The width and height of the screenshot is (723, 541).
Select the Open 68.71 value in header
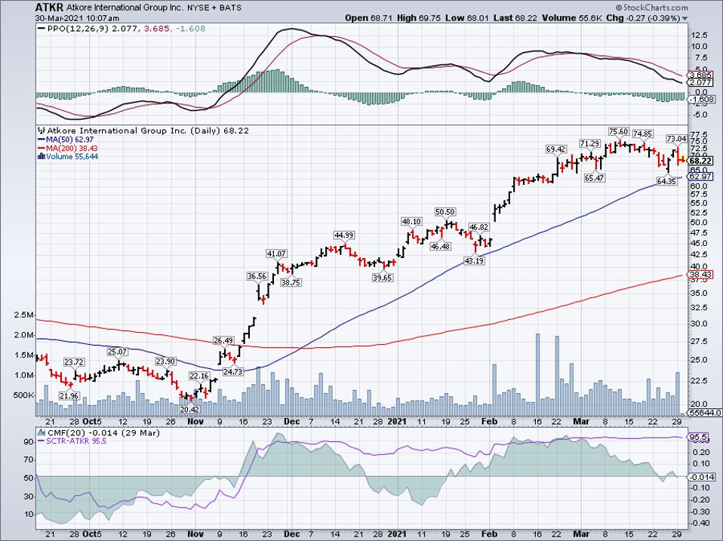pyautogui.click(x=368, y=18)
